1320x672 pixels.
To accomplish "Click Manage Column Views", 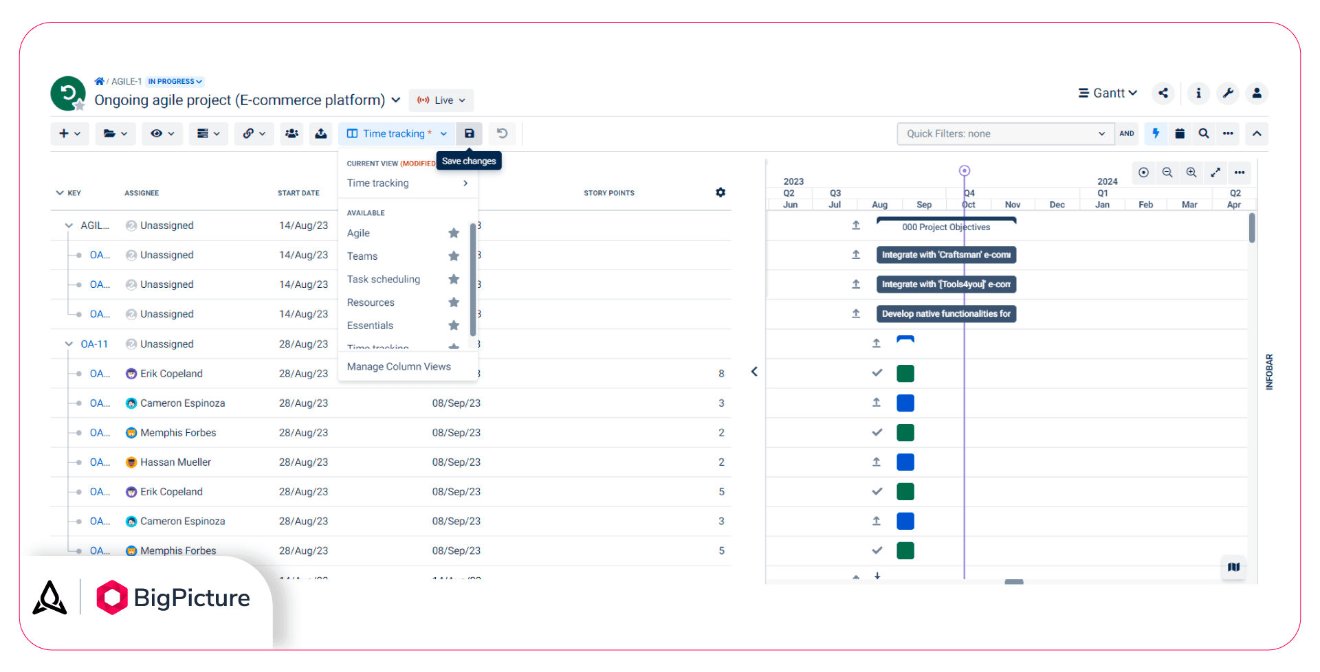I will 399,366.
